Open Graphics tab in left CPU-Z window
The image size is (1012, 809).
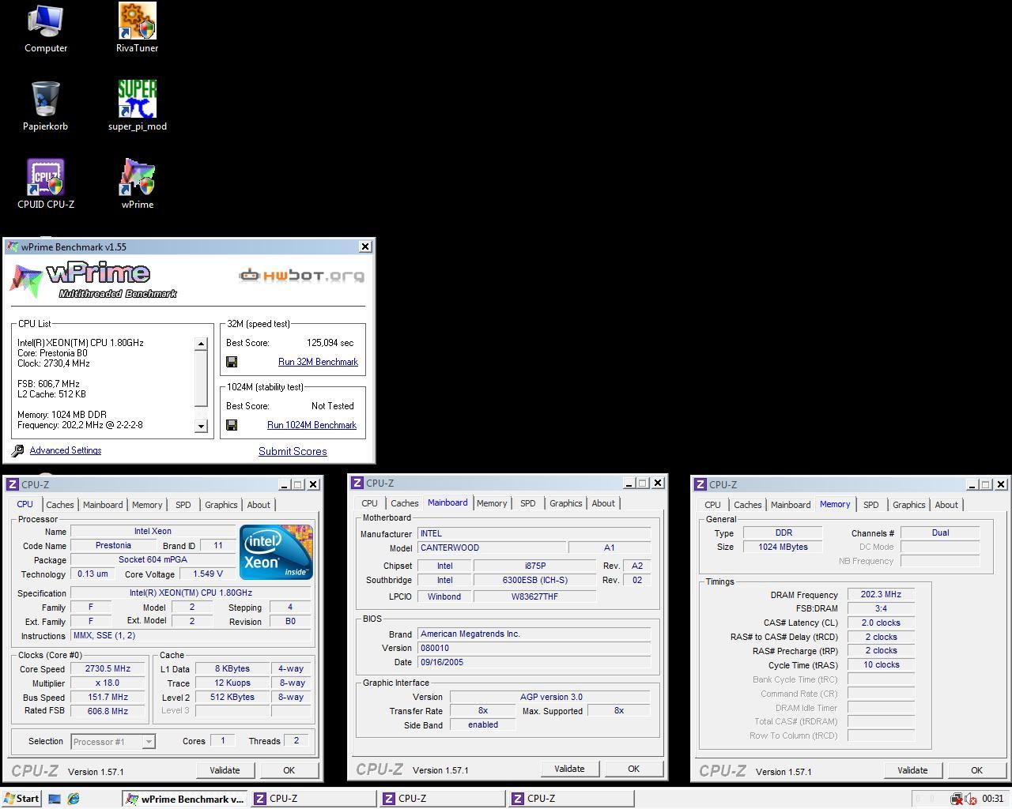point(221,505)
